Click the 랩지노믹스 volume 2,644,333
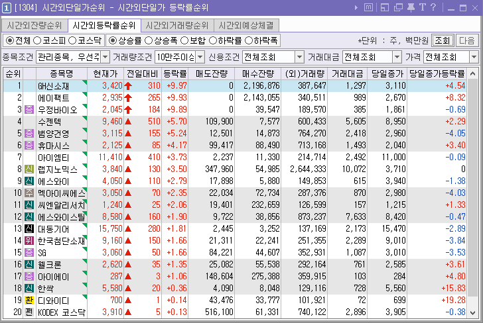The image size is (483, 323). [x=308, y=169]
